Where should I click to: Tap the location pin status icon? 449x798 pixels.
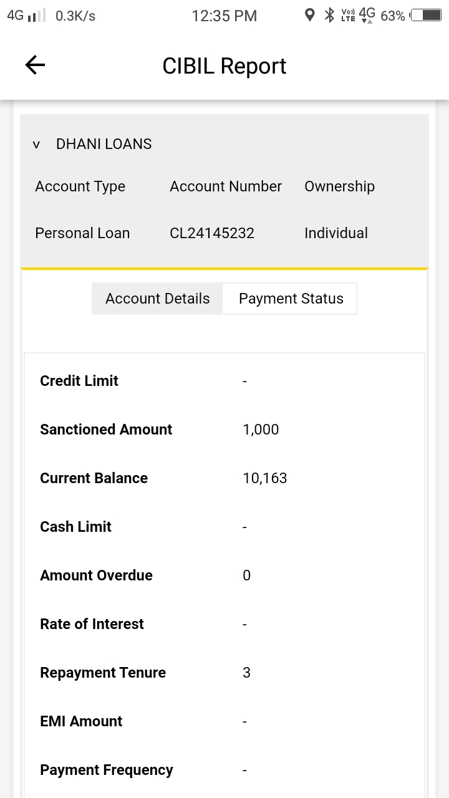309,16
